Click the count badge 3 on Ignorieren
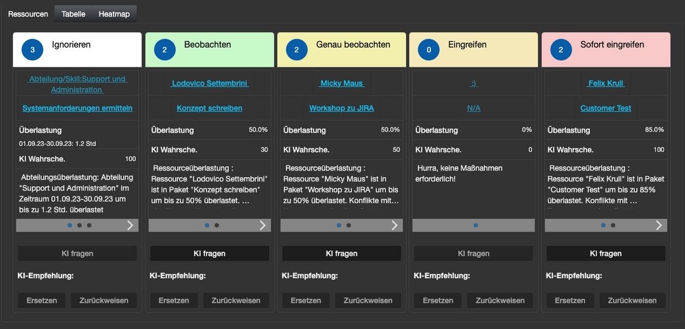 pos(33,50)
